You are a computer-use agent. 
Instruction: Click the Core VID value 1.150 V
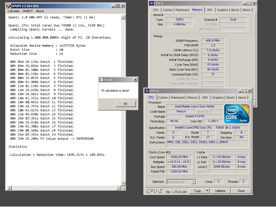[213, 121]
